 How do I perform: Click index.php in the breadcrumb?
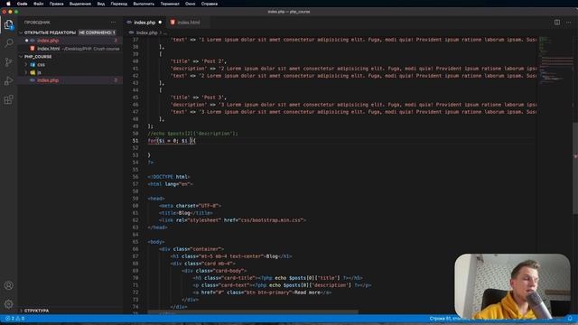(146, 32)
